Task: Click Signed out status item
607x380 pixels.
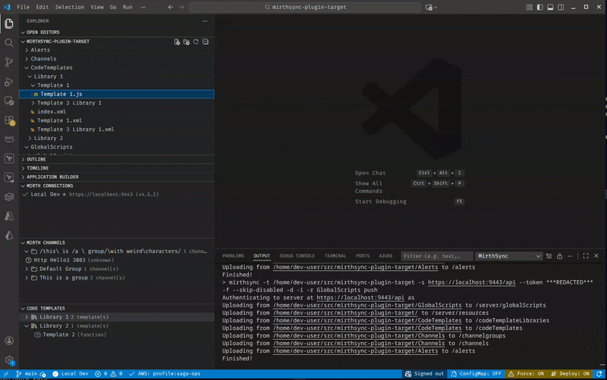Action: (424, 373)
